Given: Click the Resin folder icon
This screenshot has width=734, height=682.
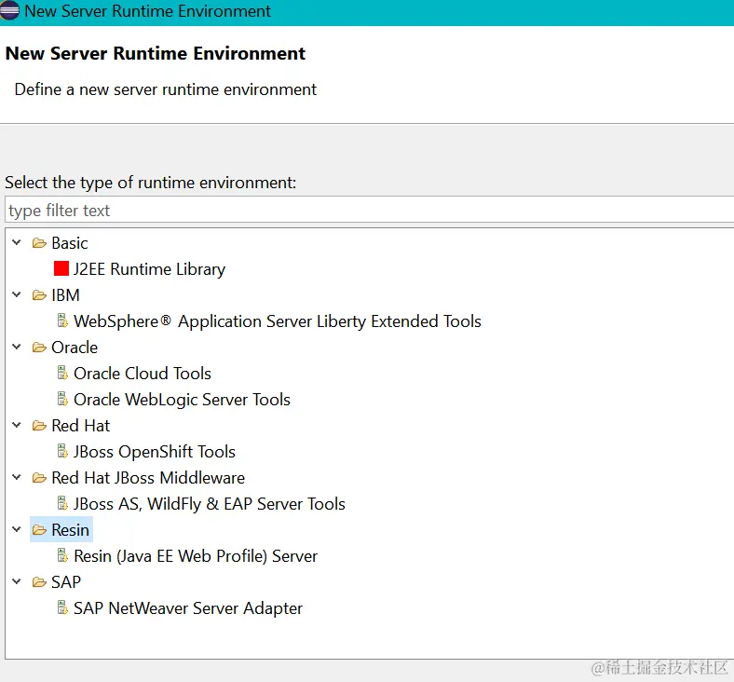Looking at the screenshot, I should tap(39, 530).
